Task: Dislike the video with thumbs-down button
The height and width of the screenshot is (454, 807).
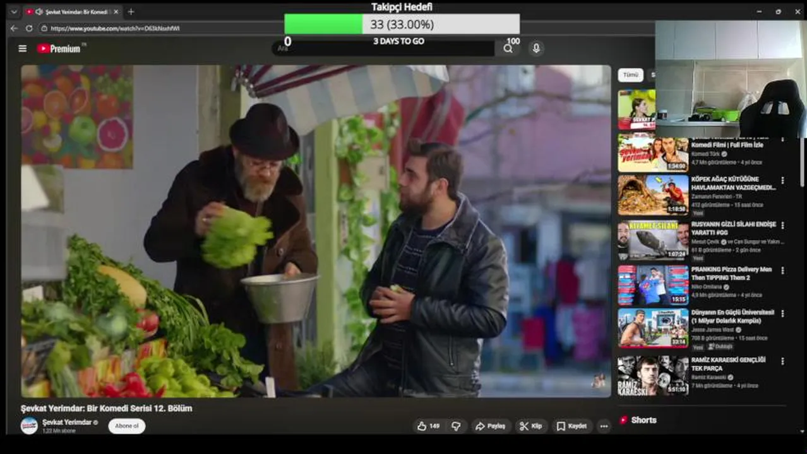Action: pos(456,426)
